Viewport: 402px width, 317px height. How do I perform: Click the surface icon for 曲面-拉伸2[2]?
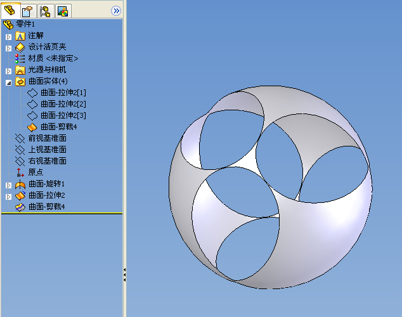32,105
